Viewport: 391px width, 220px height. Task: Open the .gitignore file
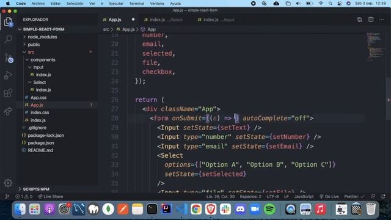click(37, 128)
